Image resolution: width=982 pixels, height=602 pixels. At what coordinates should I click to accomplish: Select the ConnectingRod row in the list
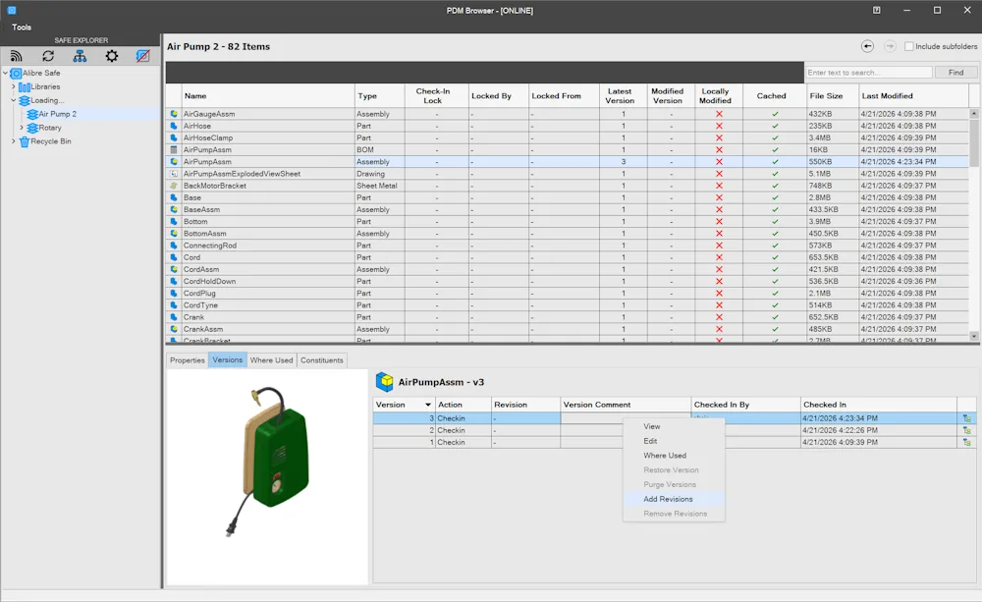click(568, 246)
